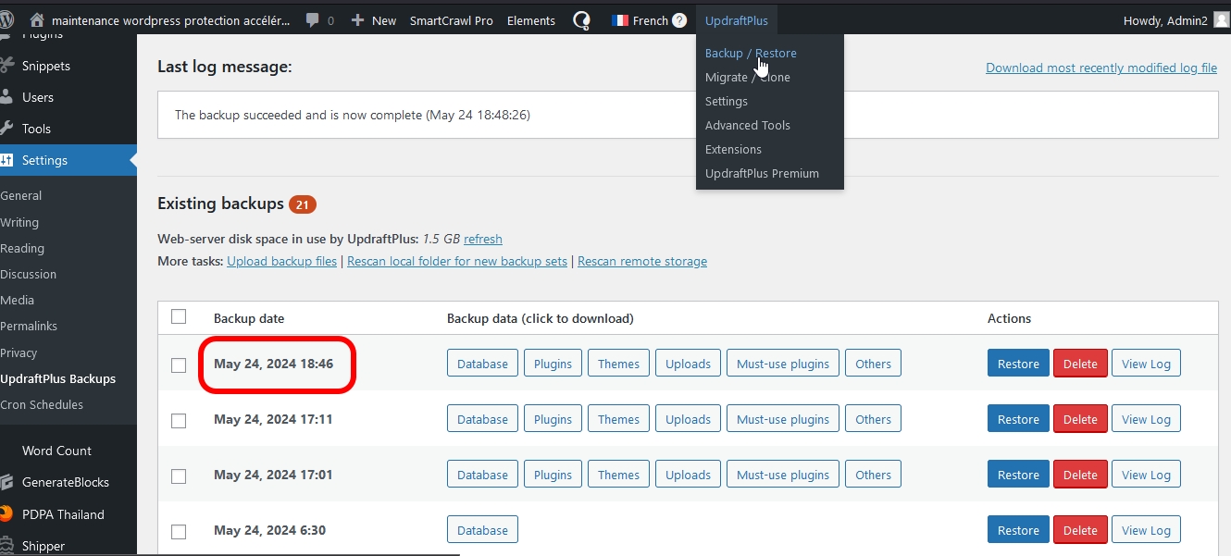1231x556 pixels.
Task: Open the New content menu
Action: tap(374, 20)
